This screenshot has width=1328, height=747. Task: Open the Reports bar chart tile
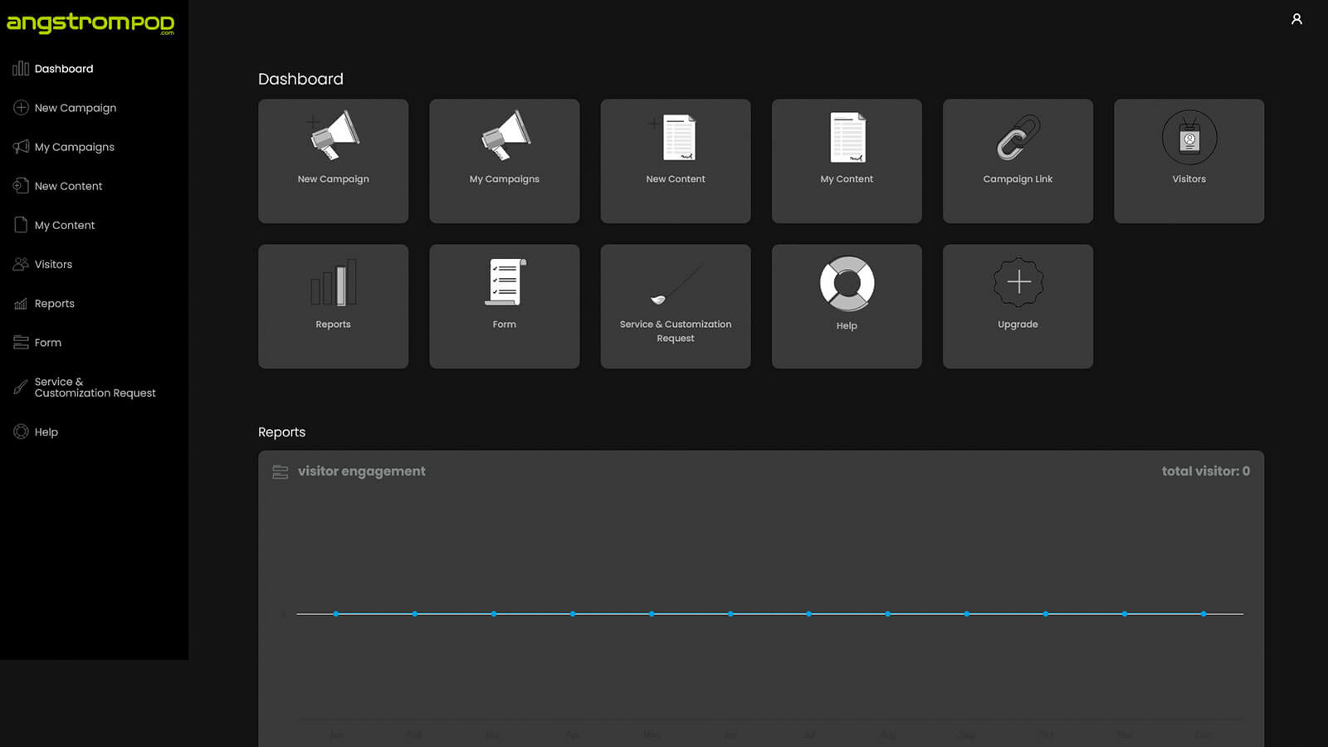click(x=333, y=305)
